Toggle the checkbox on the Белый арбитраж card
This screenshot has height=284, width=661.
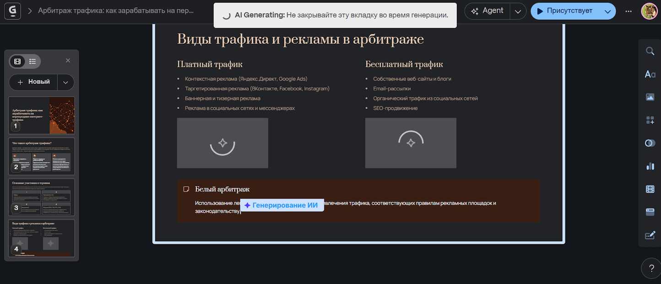(186, 188)
